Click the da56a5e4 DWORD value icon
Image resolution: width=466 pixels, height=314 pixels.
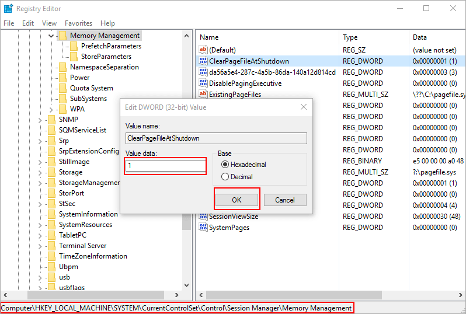(x=203, y=72)
